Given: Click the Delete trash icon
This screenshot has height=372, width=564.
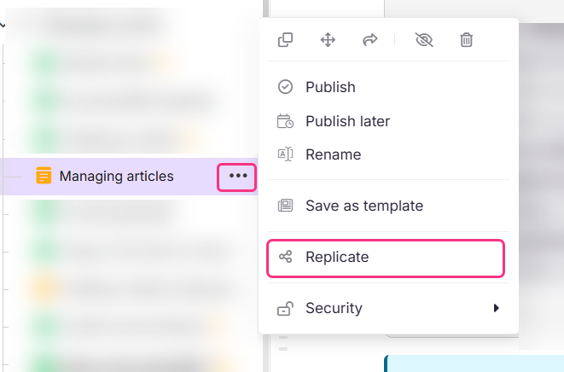Looking at the screenshot, I should [x=466, y=39].
